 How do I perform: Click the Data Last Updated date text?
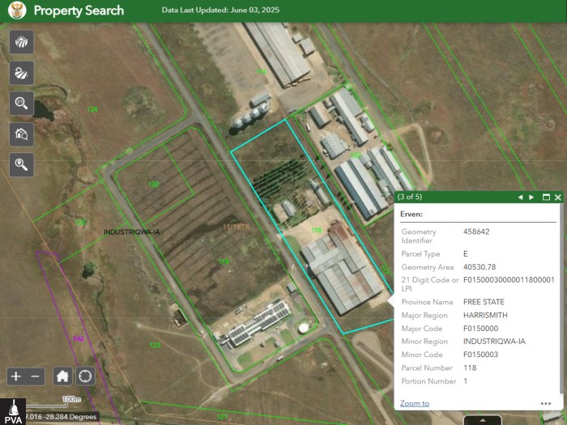click(220, 10)
